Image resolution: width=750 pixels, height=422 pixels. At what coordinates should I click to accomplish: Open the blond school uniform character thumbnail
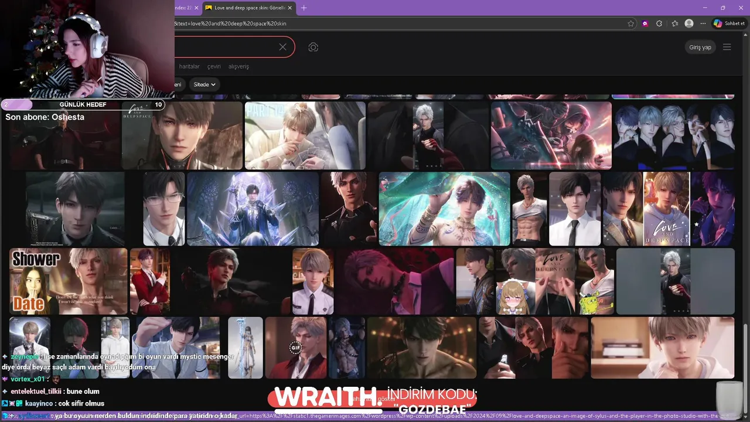[x=313, y=281]
